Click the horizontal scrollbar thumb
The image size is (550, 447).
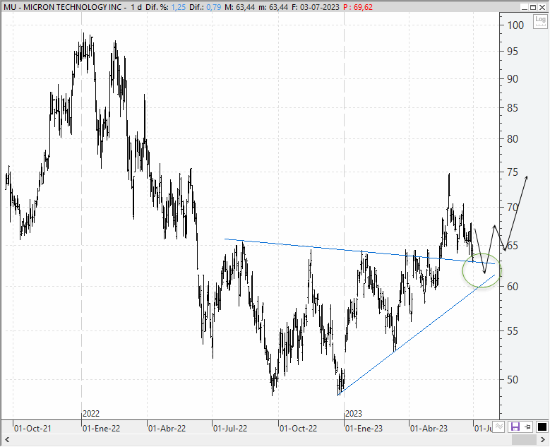click(x=524, y=440)
